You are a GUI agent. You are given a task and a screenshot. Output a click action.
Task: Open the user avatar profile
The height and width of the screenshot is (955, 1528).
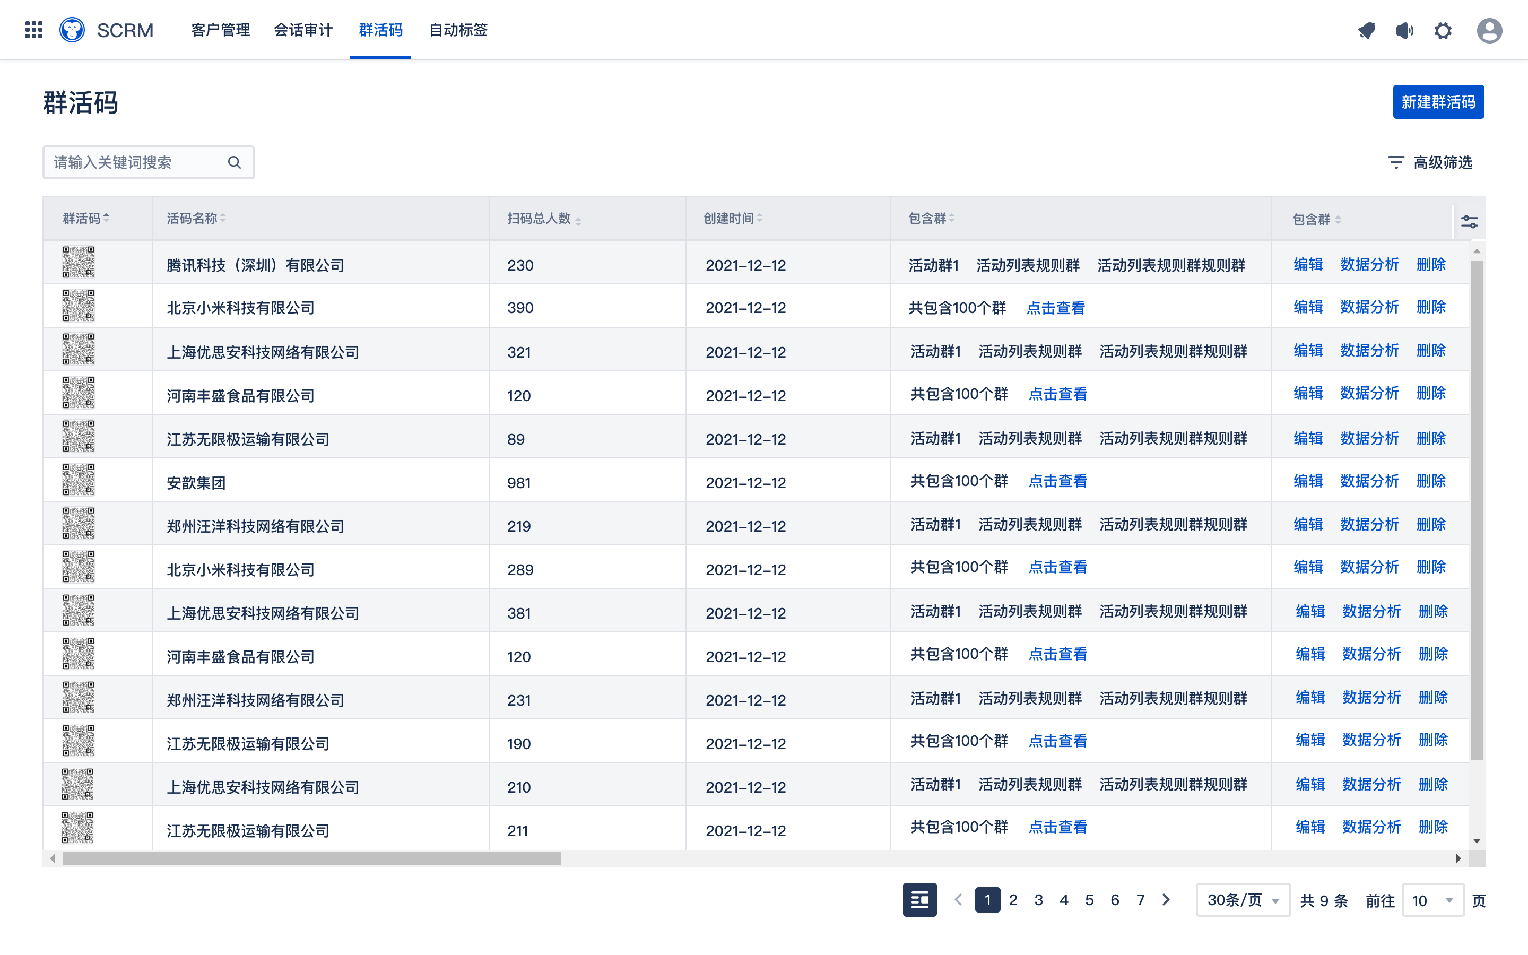coord(1489,30)
